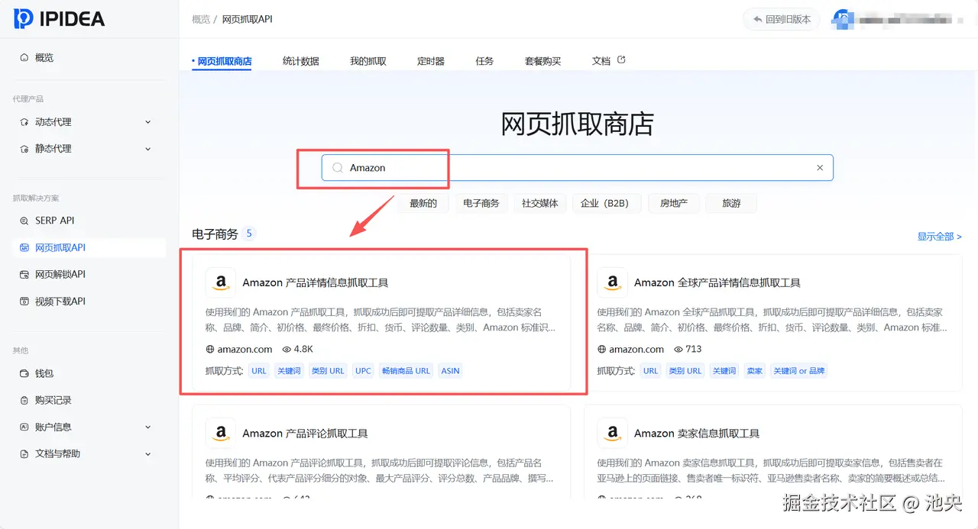Open the user avatar menu
Screen dimensions: 978x529
(x=841, y=19)
